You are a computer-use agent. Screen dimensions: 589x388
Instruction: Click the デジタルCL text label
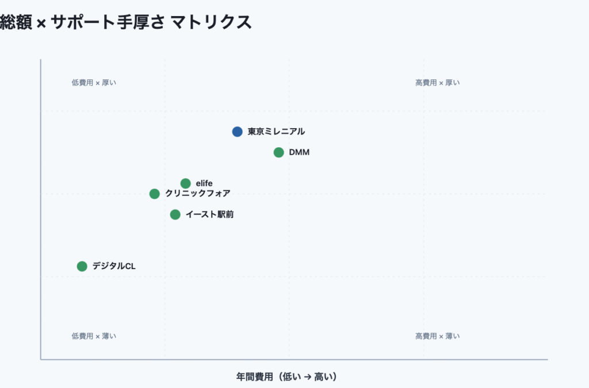click(x=114, y=266)
